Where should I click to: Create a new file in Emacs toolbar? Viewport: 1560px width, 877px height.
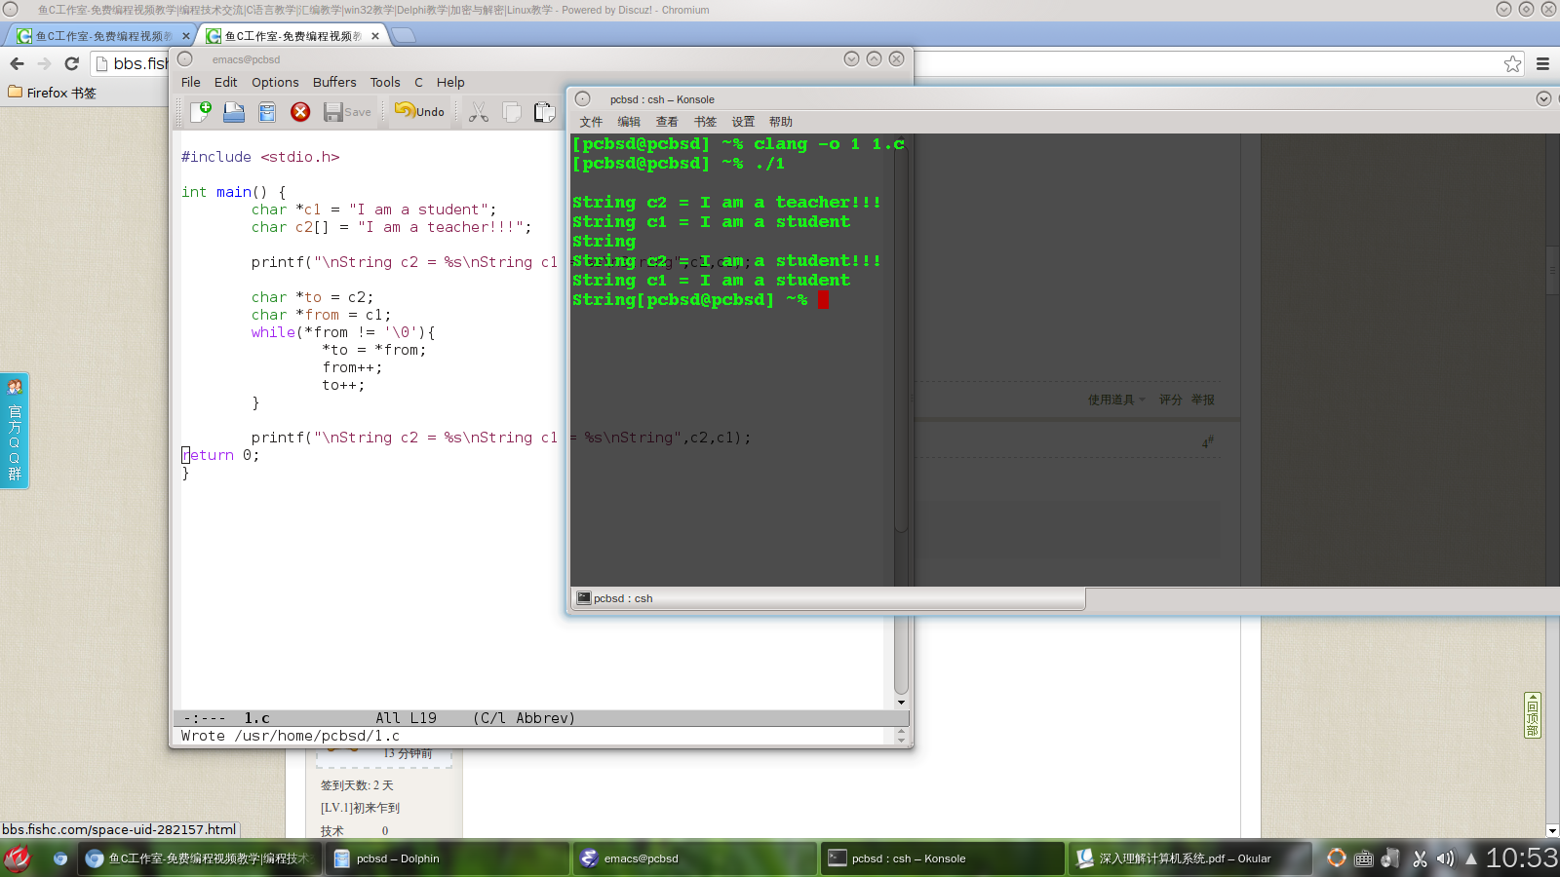(201, 112)
